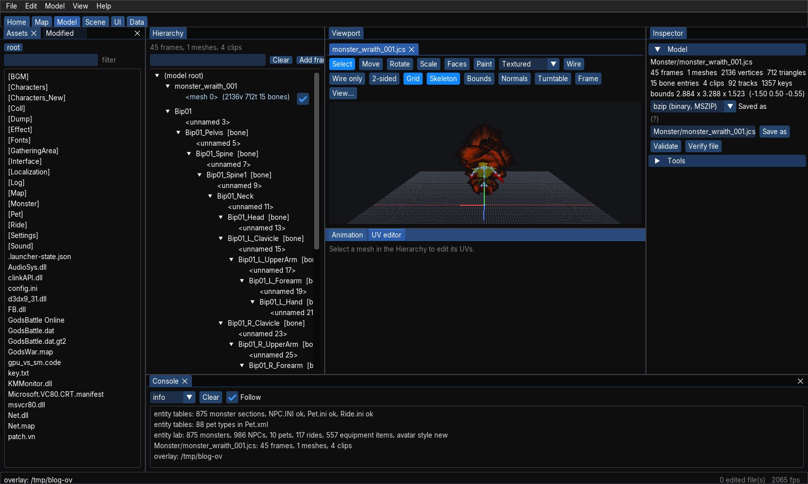Switch to the Scene tab
Image resolution: width=808 pixels, height=484 pixels.
click(x=95, y=22)
